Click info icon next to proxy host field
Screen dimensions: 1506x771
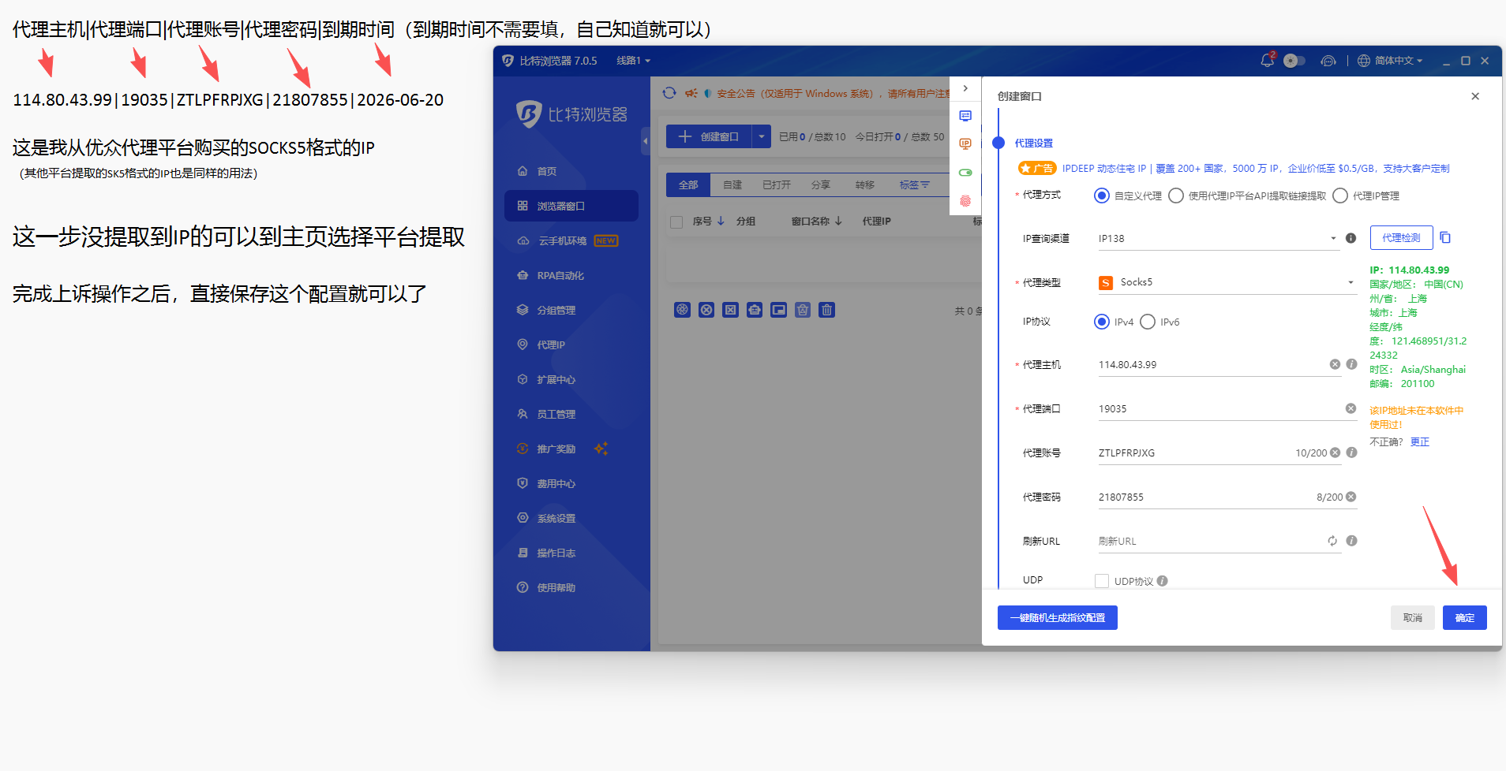tap(1351, 364)
